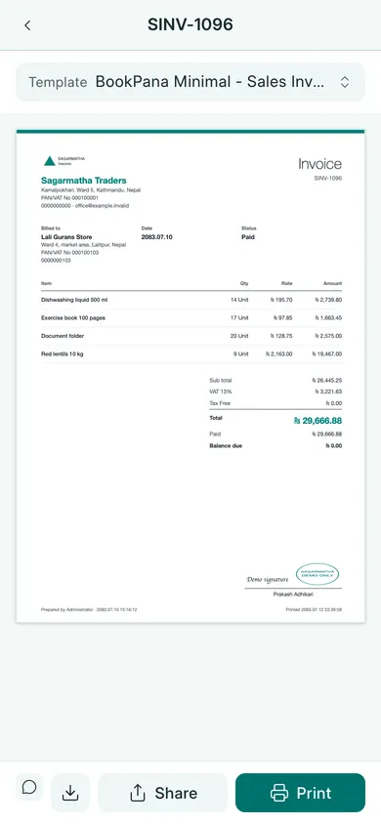Click the amount '19,467.00' for Red lentils
This screenshot has height=824, width=381.
click(x=327, y=354)
